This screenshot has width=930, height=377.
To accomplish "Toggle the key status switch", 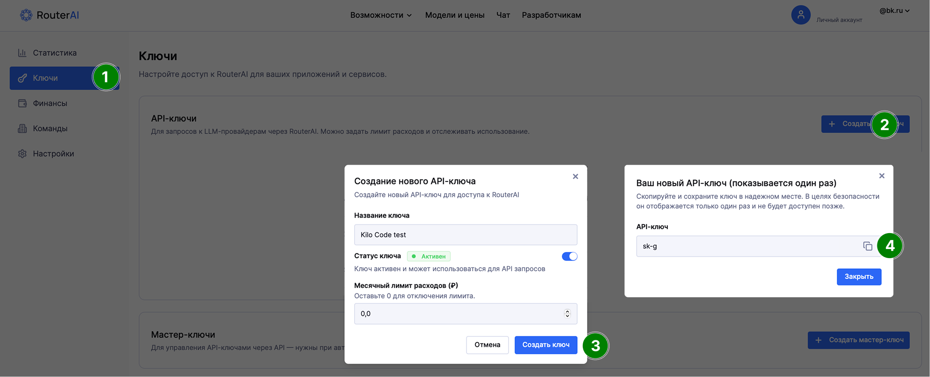I will coord(569,256).
